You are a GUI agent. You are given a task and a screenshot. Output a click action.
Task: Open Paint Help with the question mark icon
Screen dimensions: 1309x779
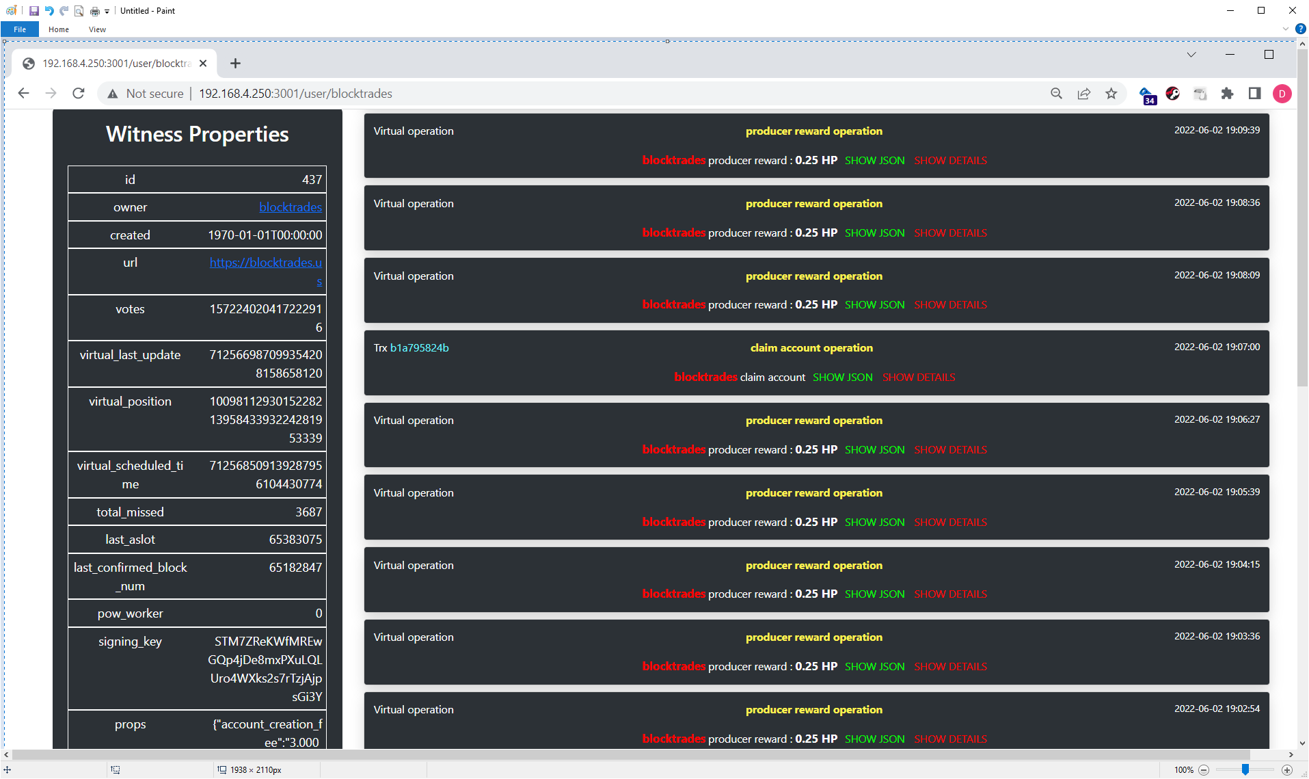click(x=1300, y=29)
